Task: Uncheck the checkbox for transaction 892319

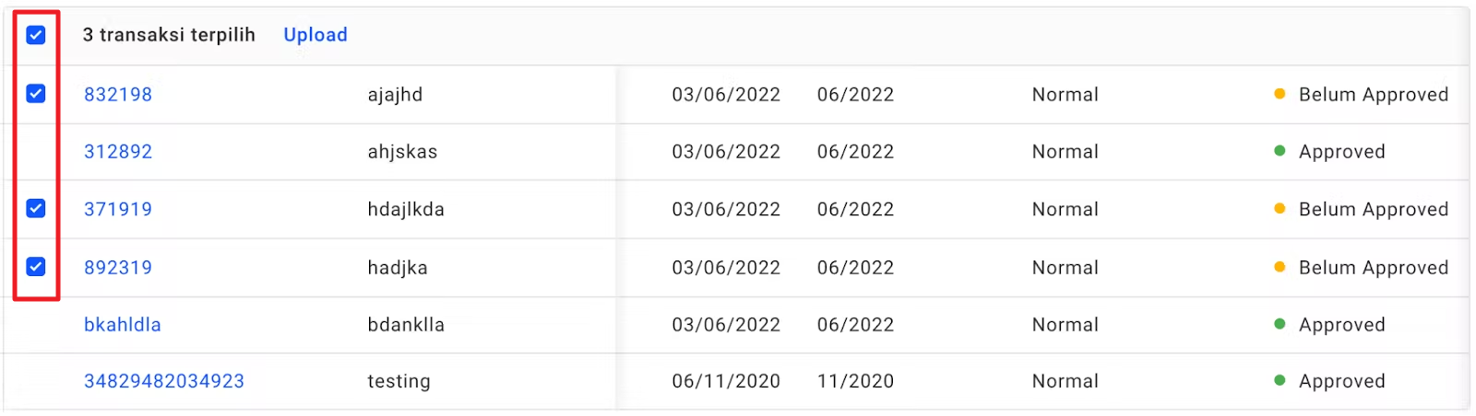Action: click(x=36, y=267)
